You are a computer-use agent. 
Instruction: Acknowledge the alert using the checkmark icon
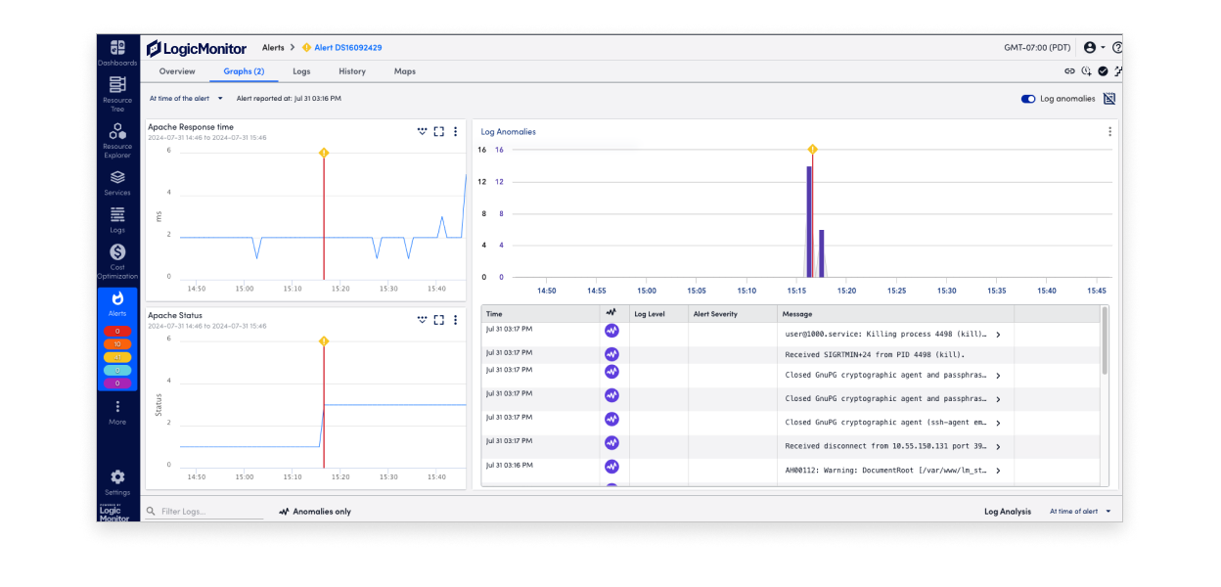(x=1104, y=70)
